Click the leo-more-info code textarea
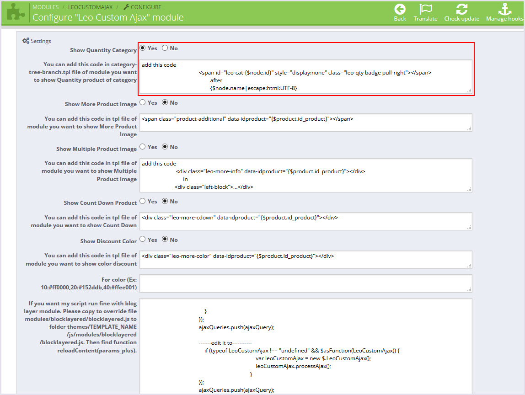Image resolution: width=525 pixels, height=395 pixels. (x=305, y=175)
